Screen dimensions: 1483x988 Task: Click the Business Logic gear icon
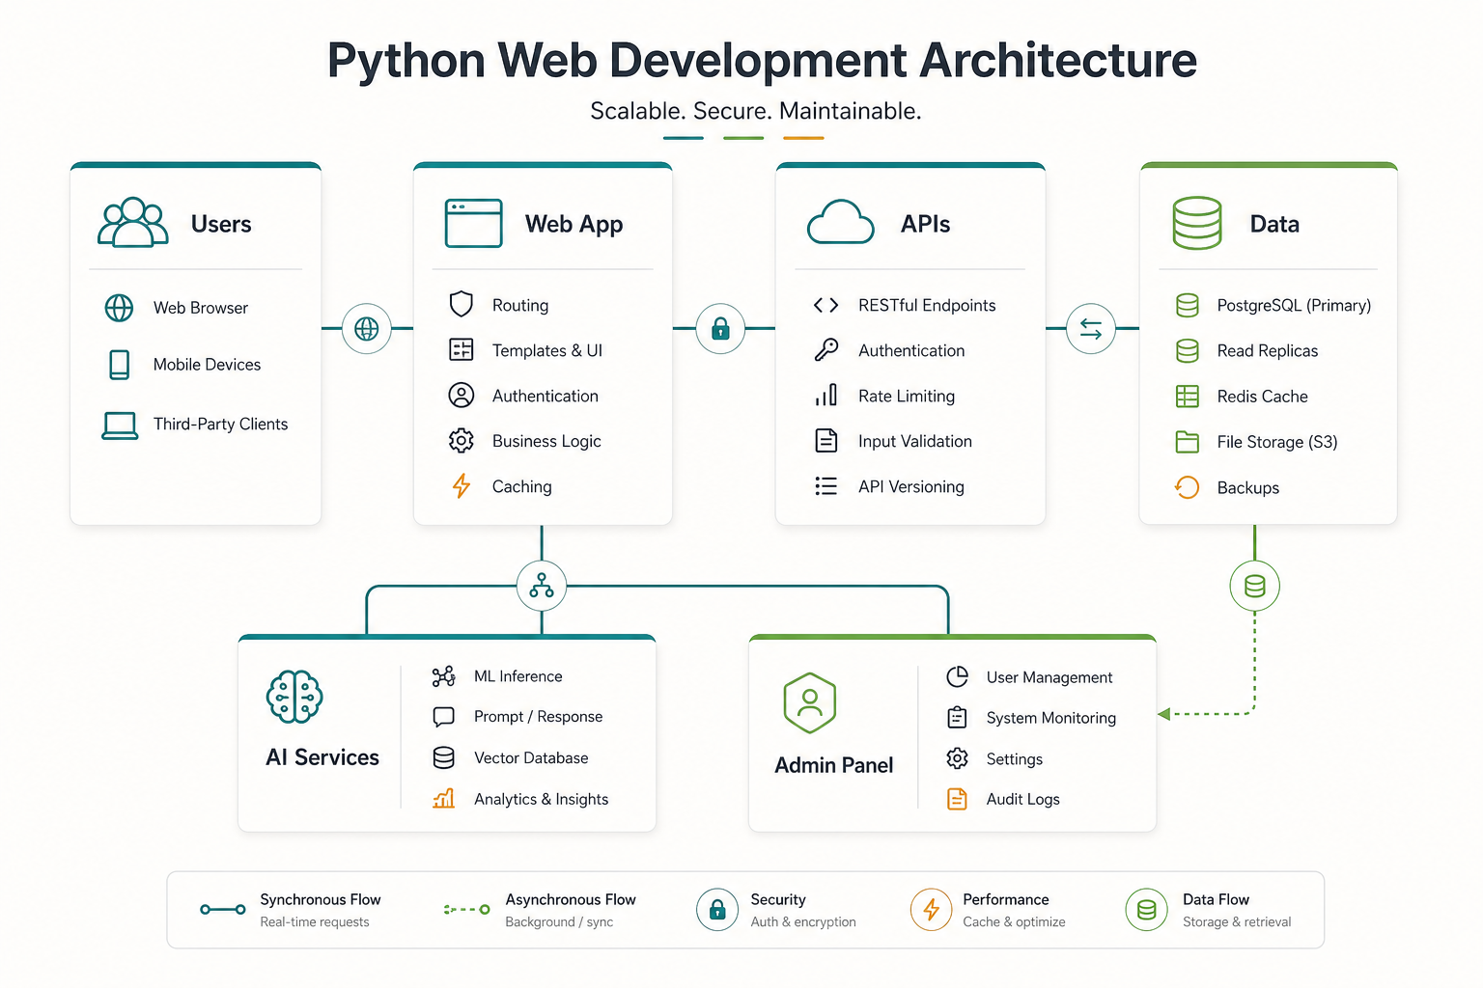[462, 441]
